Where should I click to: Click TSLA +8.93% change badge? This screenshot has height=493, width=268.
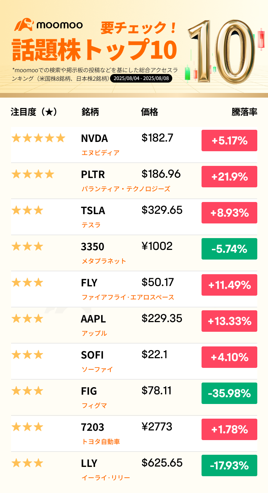(x=229, y=213)
